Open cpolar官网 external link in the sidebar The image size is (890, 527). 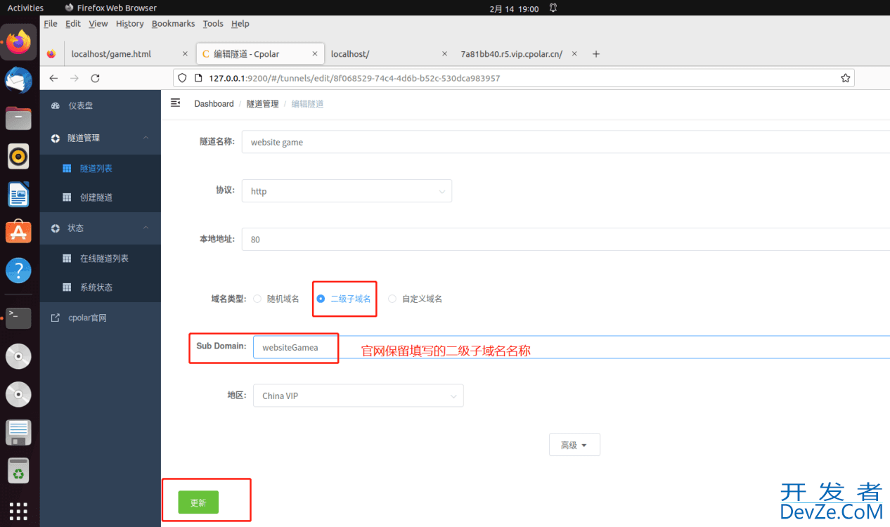coord(101,318)
